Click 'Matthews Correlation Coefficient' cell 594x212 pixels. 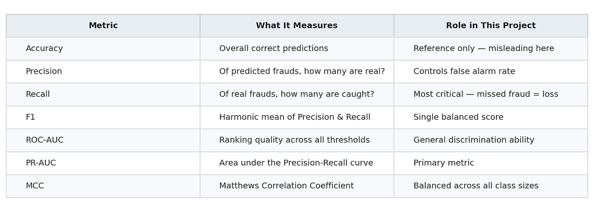[297, 186]
